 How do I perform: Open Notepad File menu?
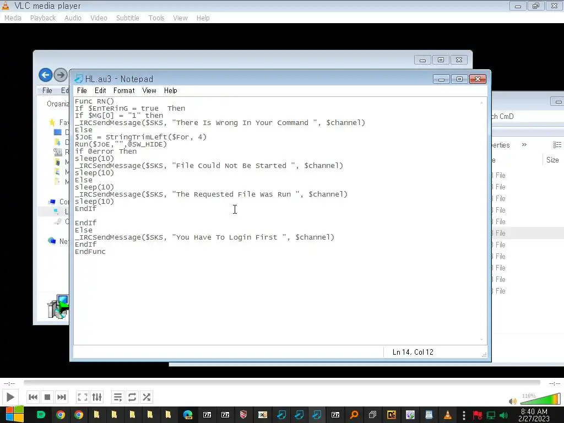coord(82,91)
